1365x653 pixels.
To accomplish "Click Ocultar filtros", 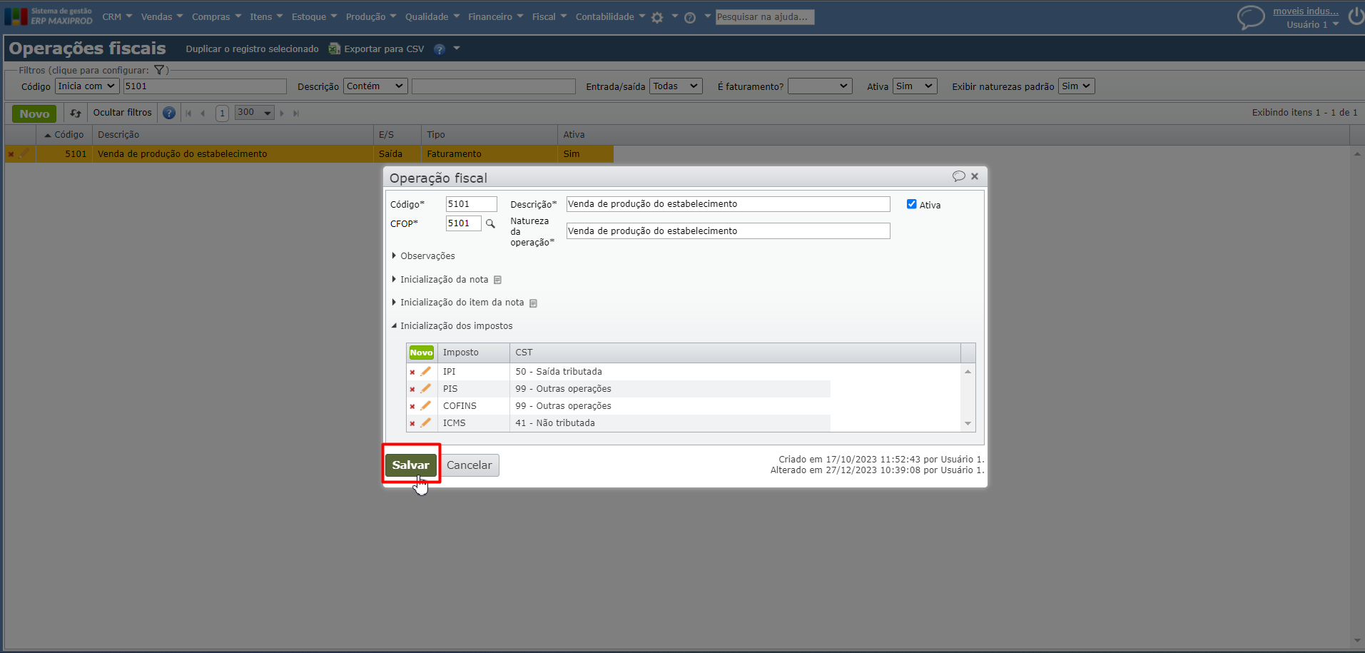I will click(x=123, y=113).
